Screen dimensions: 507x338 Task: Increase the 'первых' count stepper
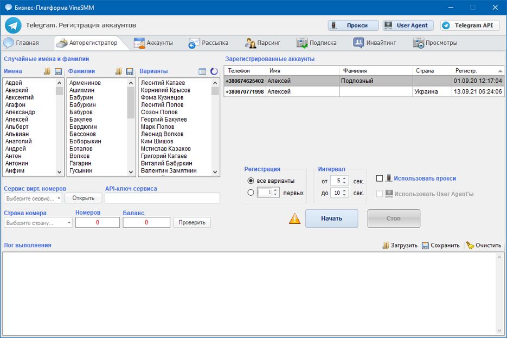click(x=275, y=190)
